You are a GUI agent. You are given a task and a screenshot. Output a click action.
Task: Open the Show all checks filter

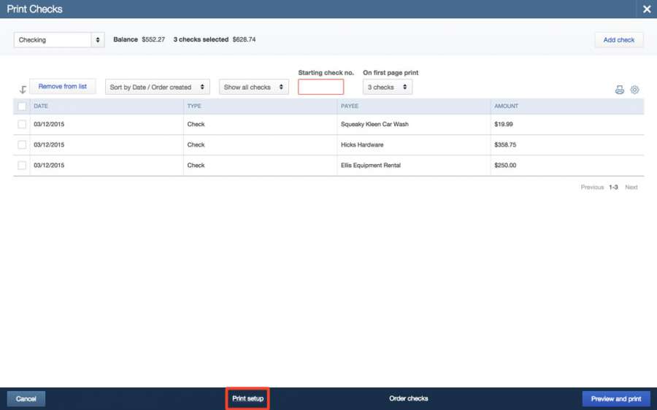[253, 88]
